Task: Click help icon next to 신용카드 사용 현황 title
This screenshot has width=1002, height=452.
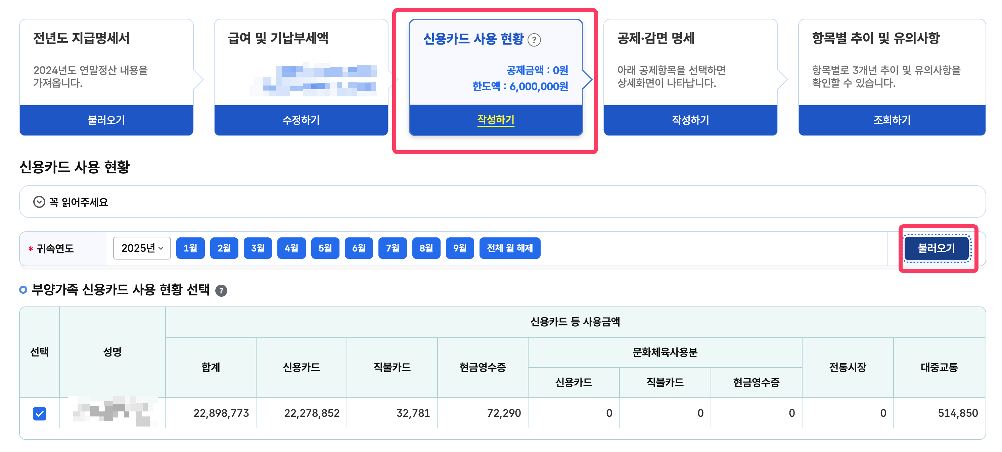Action: click(x=534, y=40)
